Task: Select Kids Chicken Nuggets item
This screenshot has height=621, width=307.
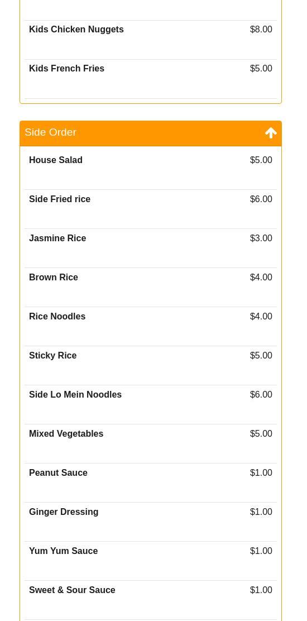Action: coord(151,40)
